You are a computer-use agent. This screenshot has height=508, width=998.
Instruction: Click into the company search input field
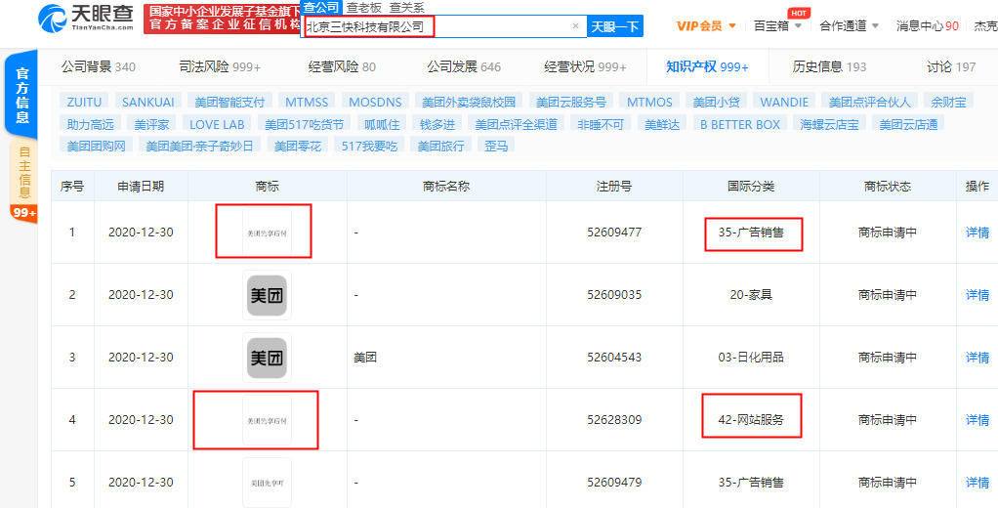tap(443, 26)
